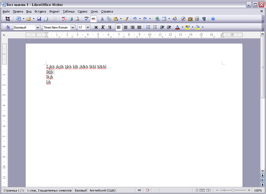This screenshot has width=266, height=194.
Task: Open the Gallery icon in toolbar
Action: [x=190, y=19]
